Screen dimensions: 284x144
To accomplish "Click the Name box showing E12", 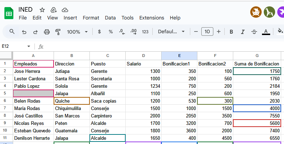I will pyautogui.click(x=13, y=46).
